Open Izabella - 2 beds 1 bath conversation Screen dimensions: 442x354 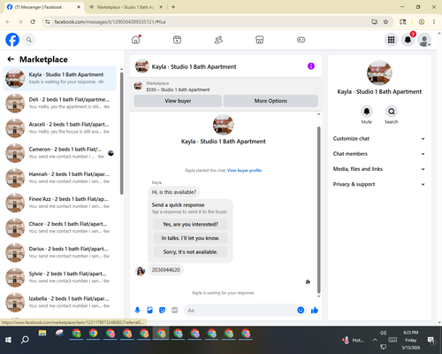(59, 302)
